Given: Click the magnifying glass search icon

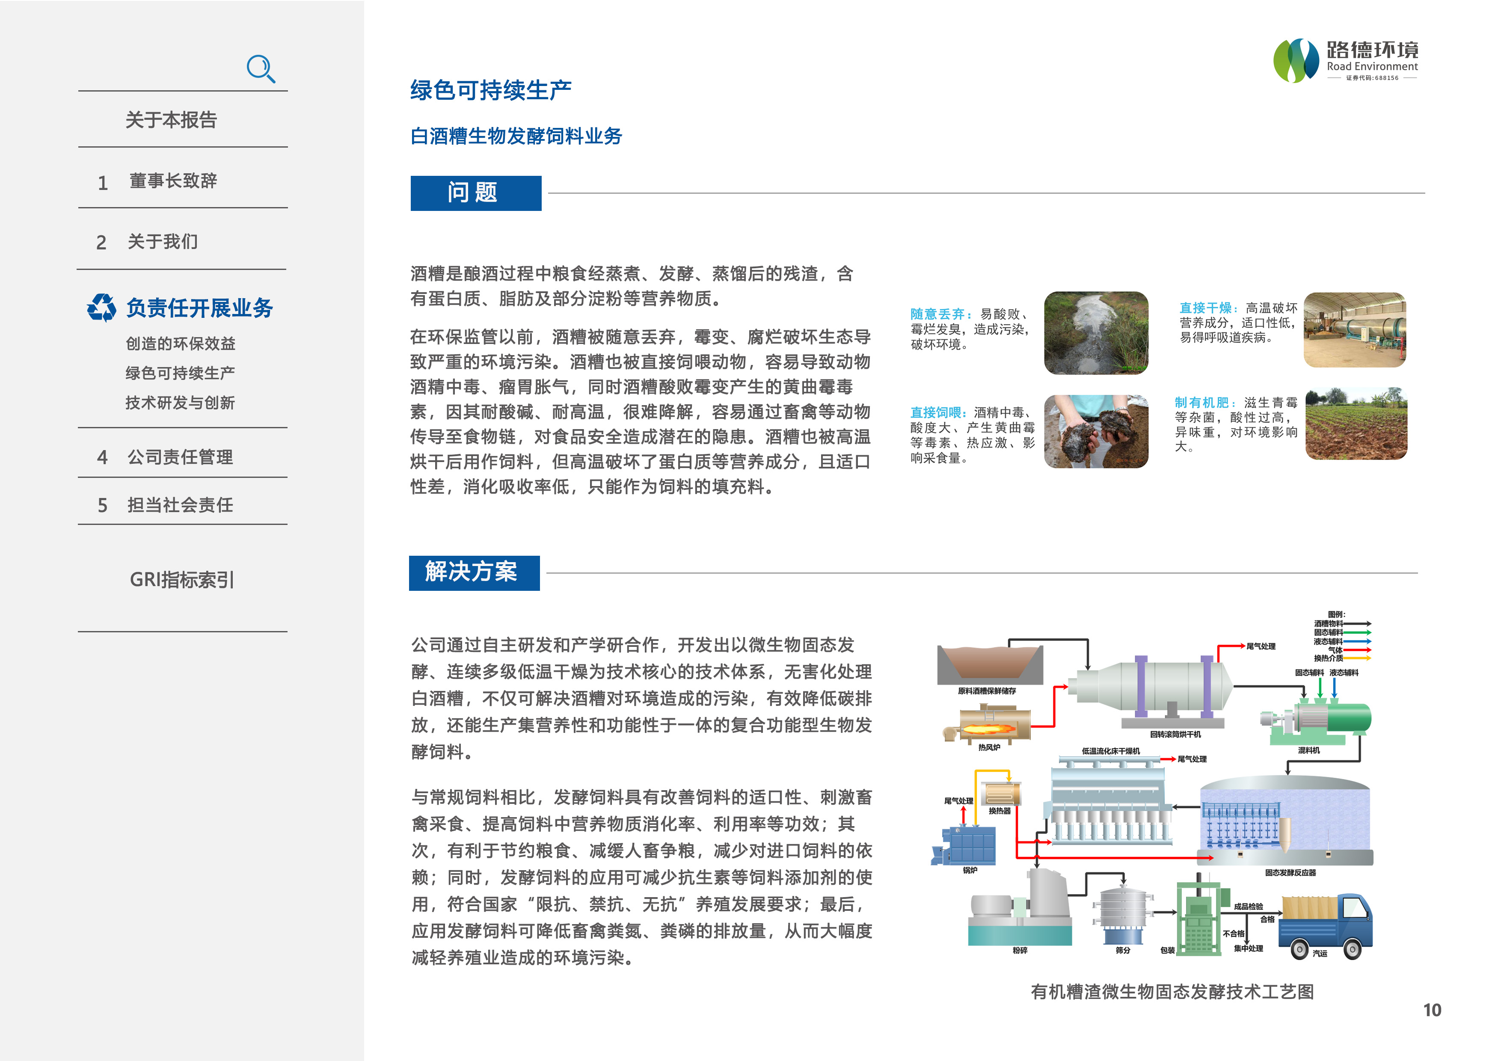Looking at the screenshot, I should click(x=261, y=68).
